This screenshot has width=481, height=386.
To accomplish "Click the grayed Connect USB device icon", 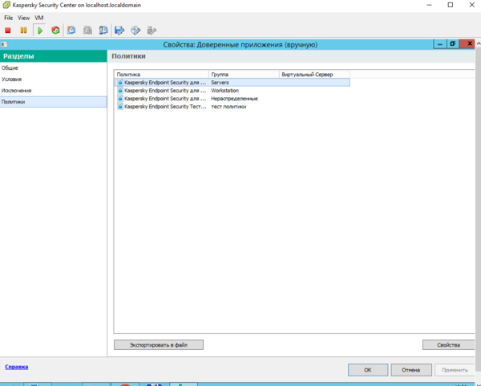I will point(152,30).
